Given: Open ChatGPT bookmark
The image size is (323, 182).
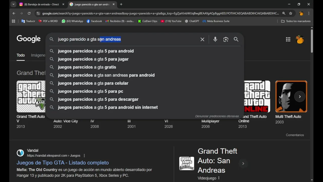Looking at the screenshot, I should tap(192, 21).
